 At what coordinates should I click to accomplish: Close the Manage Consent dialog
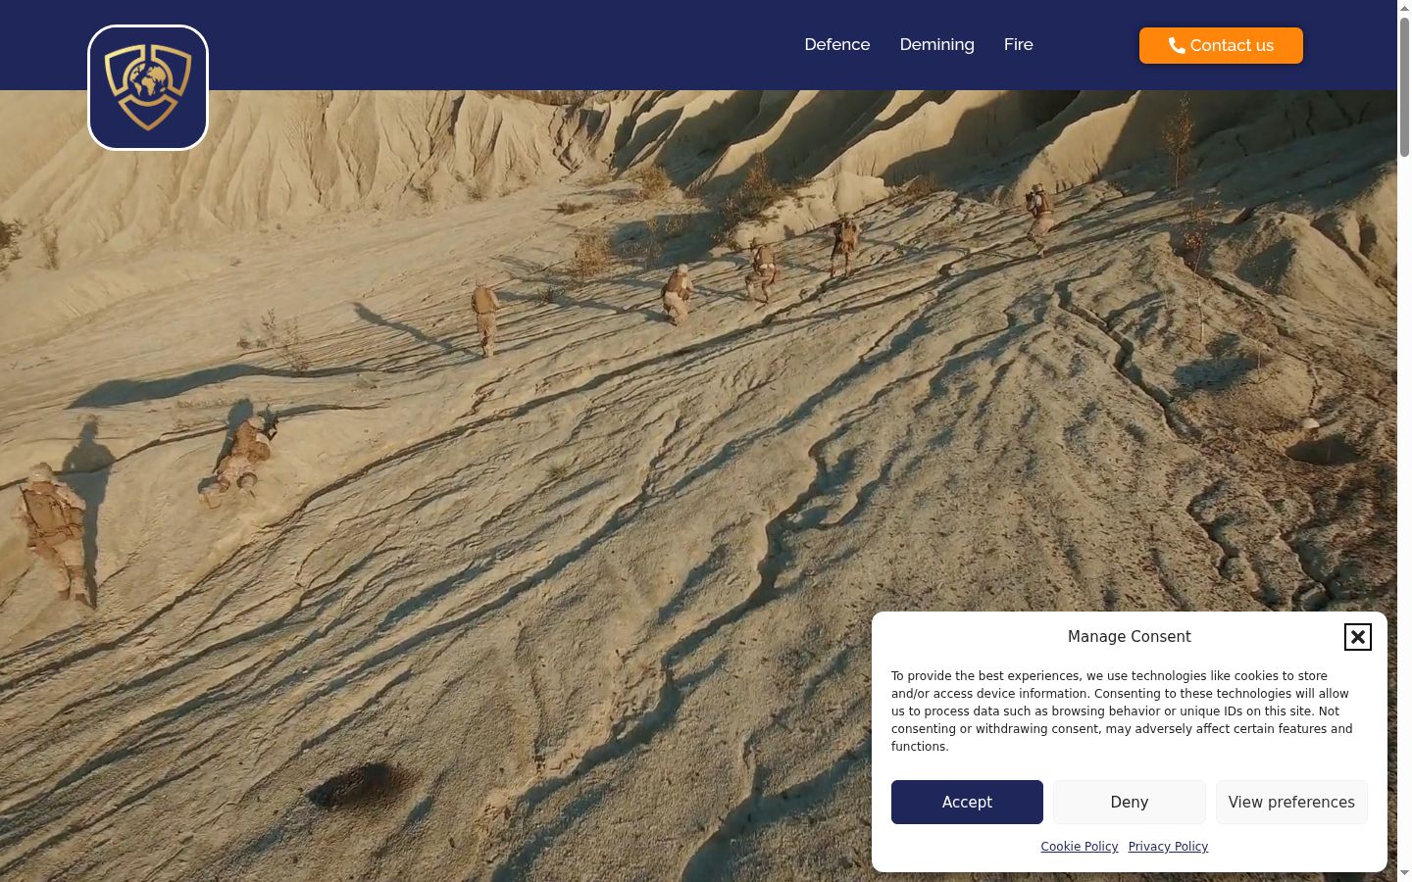1357,637
